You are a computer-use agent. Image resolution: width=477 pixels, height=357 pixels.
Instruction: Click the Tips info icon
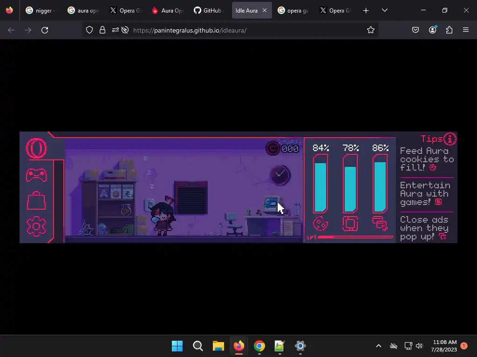point(450,139)
